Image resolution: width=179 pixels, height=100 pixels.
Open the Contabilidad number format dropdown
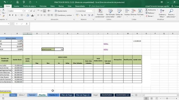coord(93,11)
